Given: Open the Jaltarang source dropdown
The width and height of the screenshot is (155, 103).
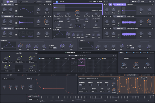Looking at the screenshot, I should point(140,4).
